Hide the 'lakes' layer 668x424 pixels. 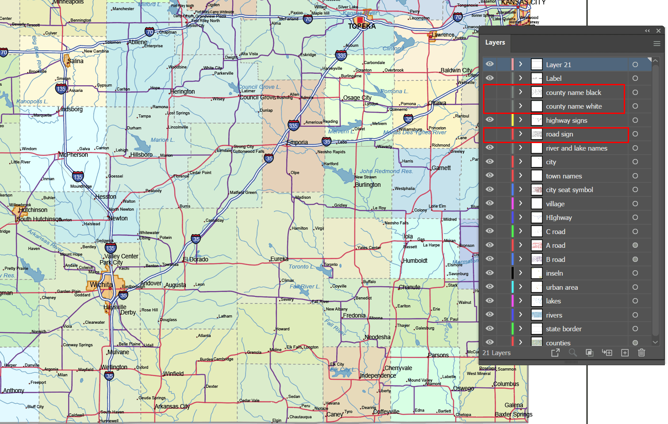[489, 301]
